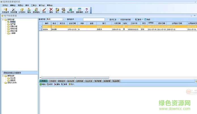The image size is (197, 114).
Task: Open the 视图 menu
Action: coord(20,5)
